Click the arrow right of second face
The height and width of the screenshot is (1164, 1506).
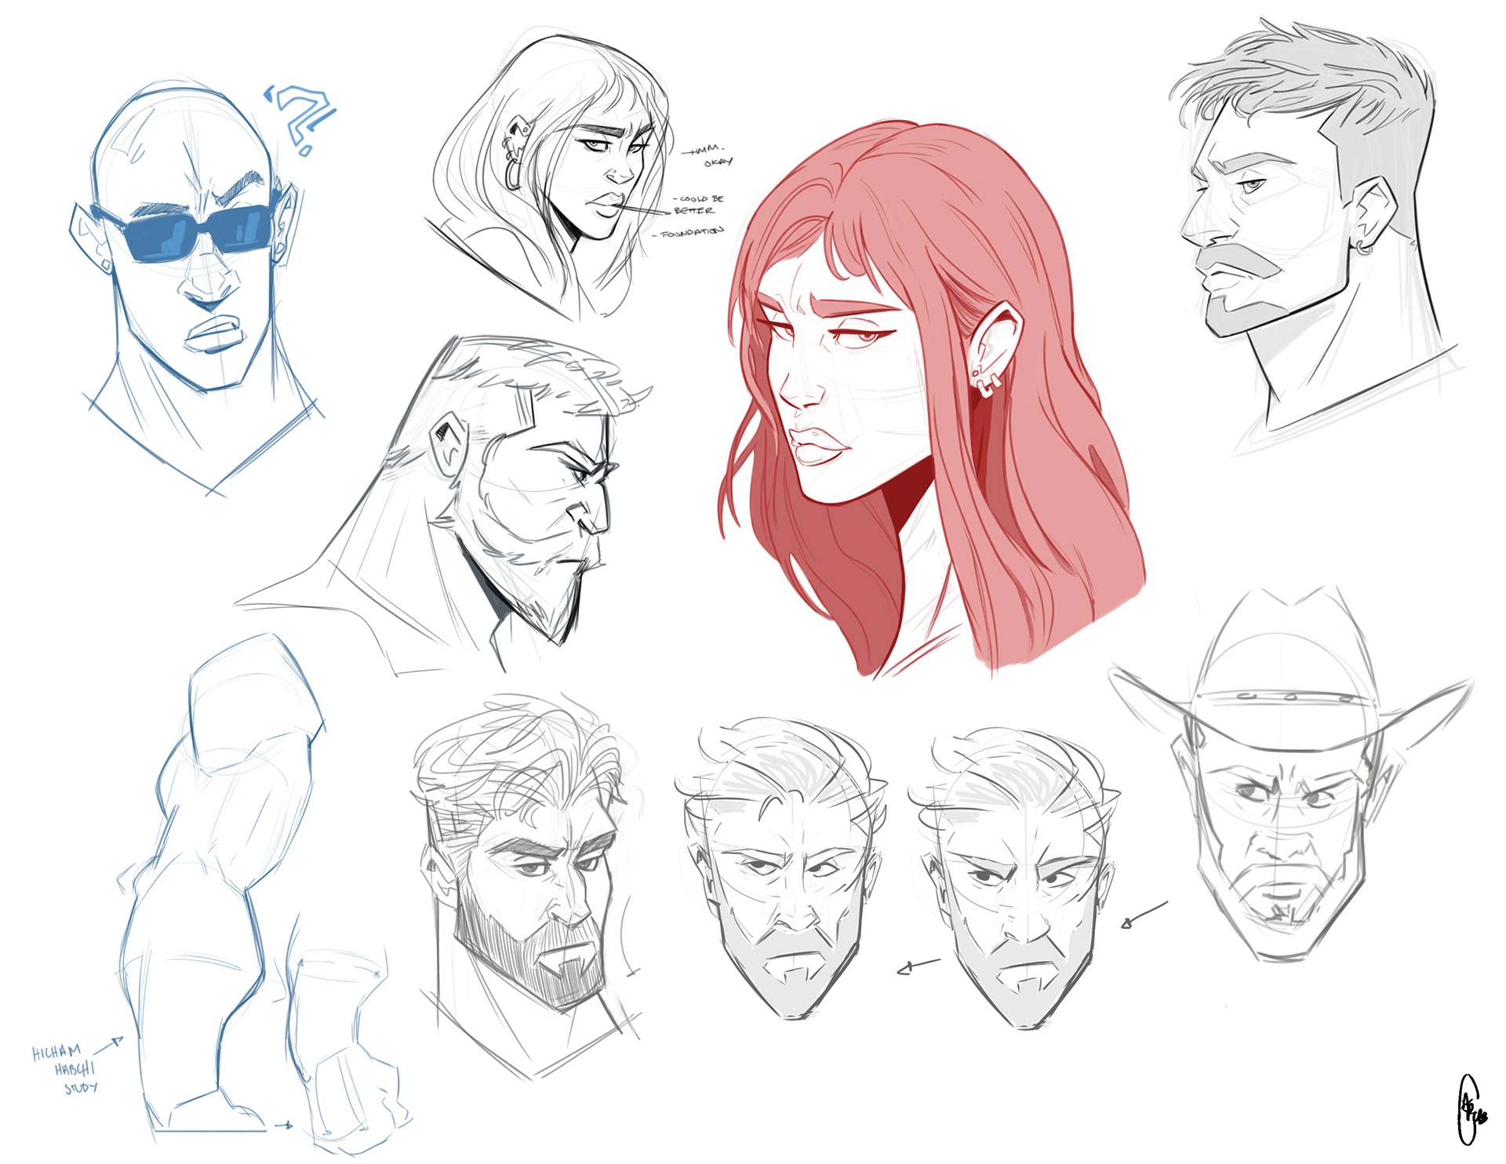point(1145,914)
